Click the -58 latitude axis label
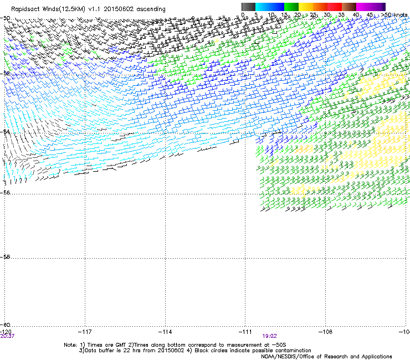This screenshot has width=410, height=360. 5,257
